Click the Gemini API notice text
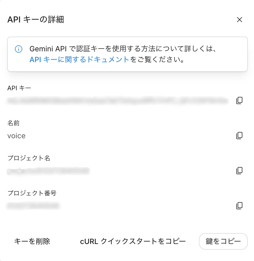Screen dimensions: 254x261 pyautogui.click(x=123, y=54)
